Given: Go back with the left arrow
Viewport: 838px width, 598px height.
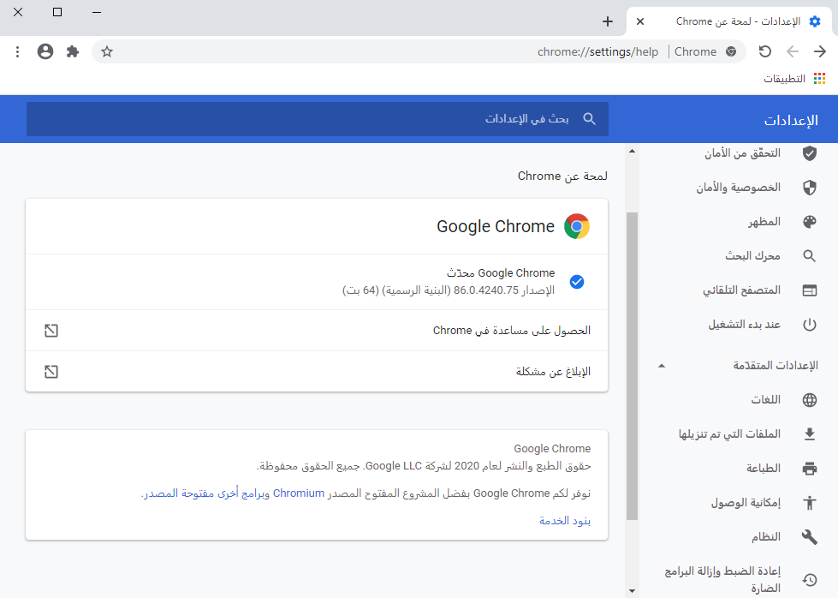Looking at the screenshot, I should 792,52.
